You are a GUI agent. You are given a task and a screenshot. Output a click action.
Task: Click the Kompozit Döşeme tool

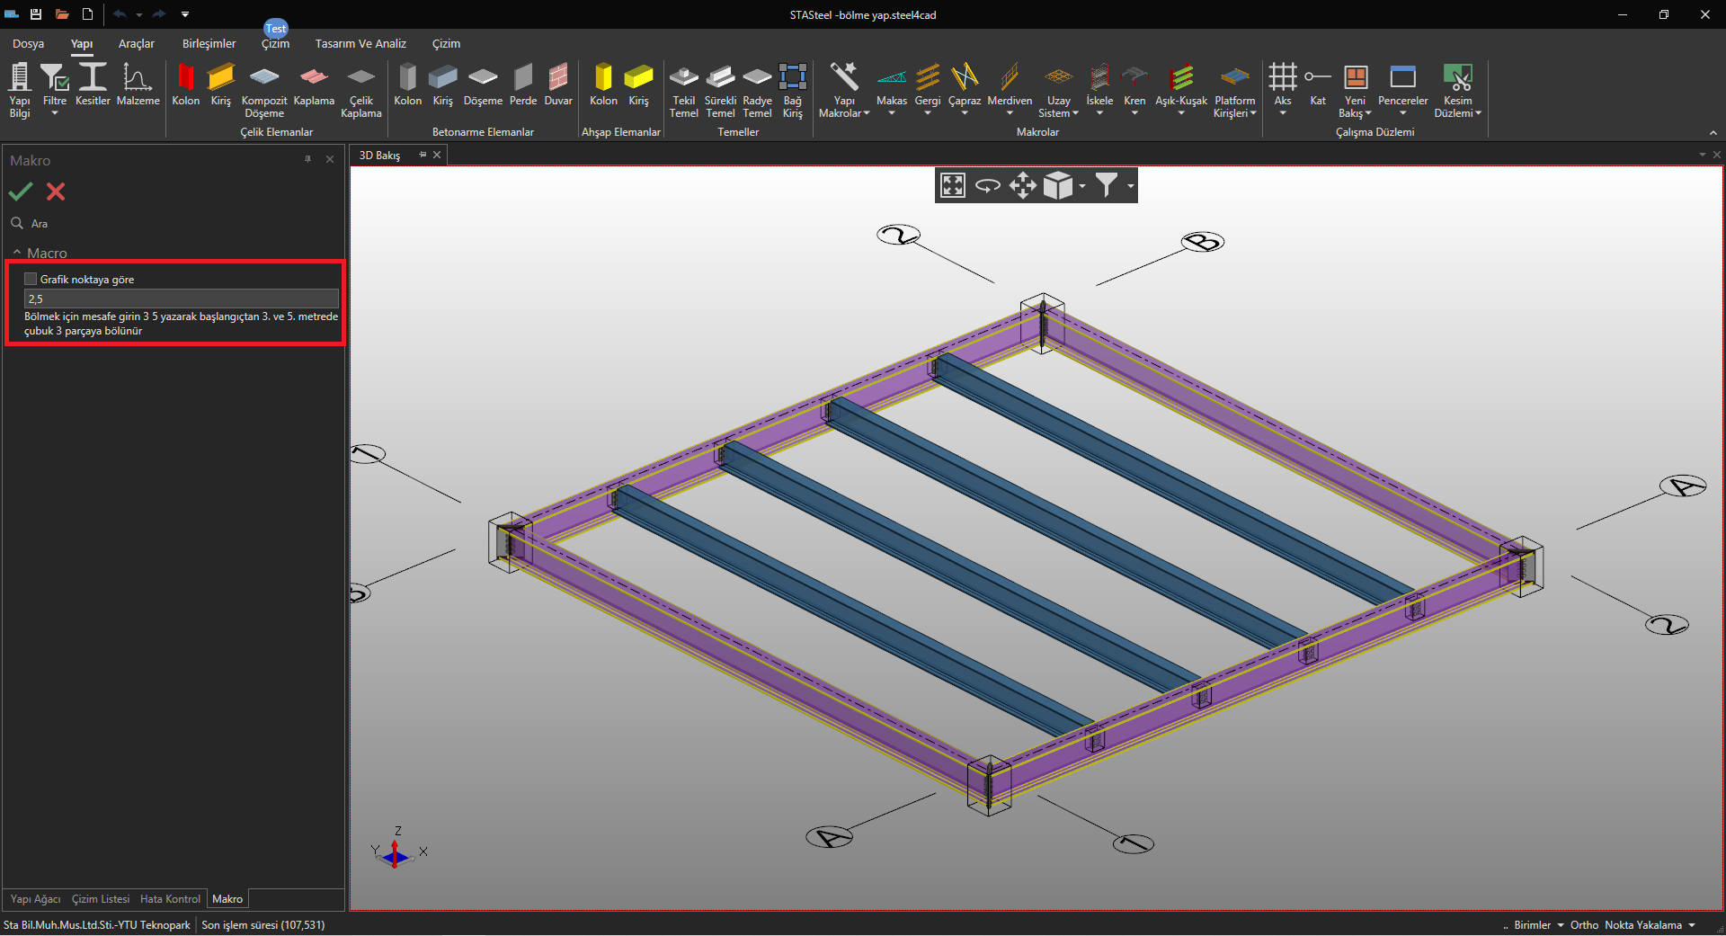click(x=264, y=89)
